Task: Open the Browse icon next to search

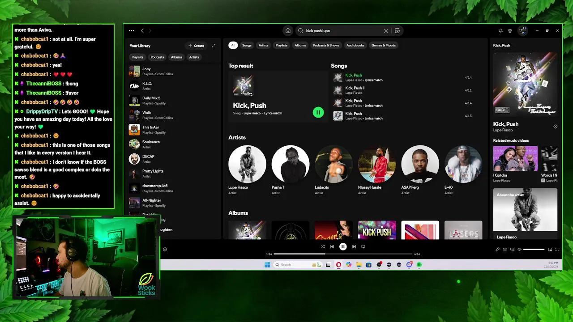Action: tap(397, 31)
